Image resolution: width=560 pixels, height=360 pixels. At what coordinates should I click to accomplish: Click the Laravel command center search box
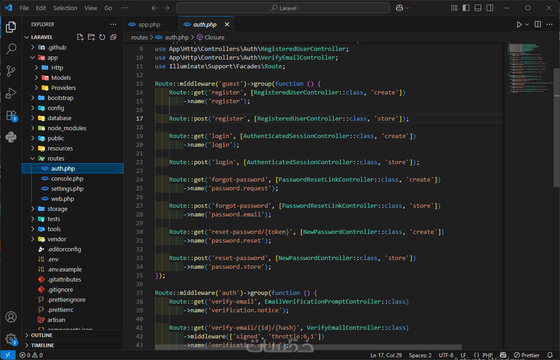(283, 8)
